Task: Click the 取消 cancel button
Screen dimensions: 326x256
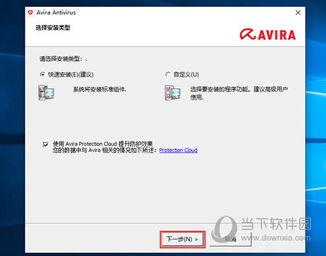Action: tap(230, 239)
